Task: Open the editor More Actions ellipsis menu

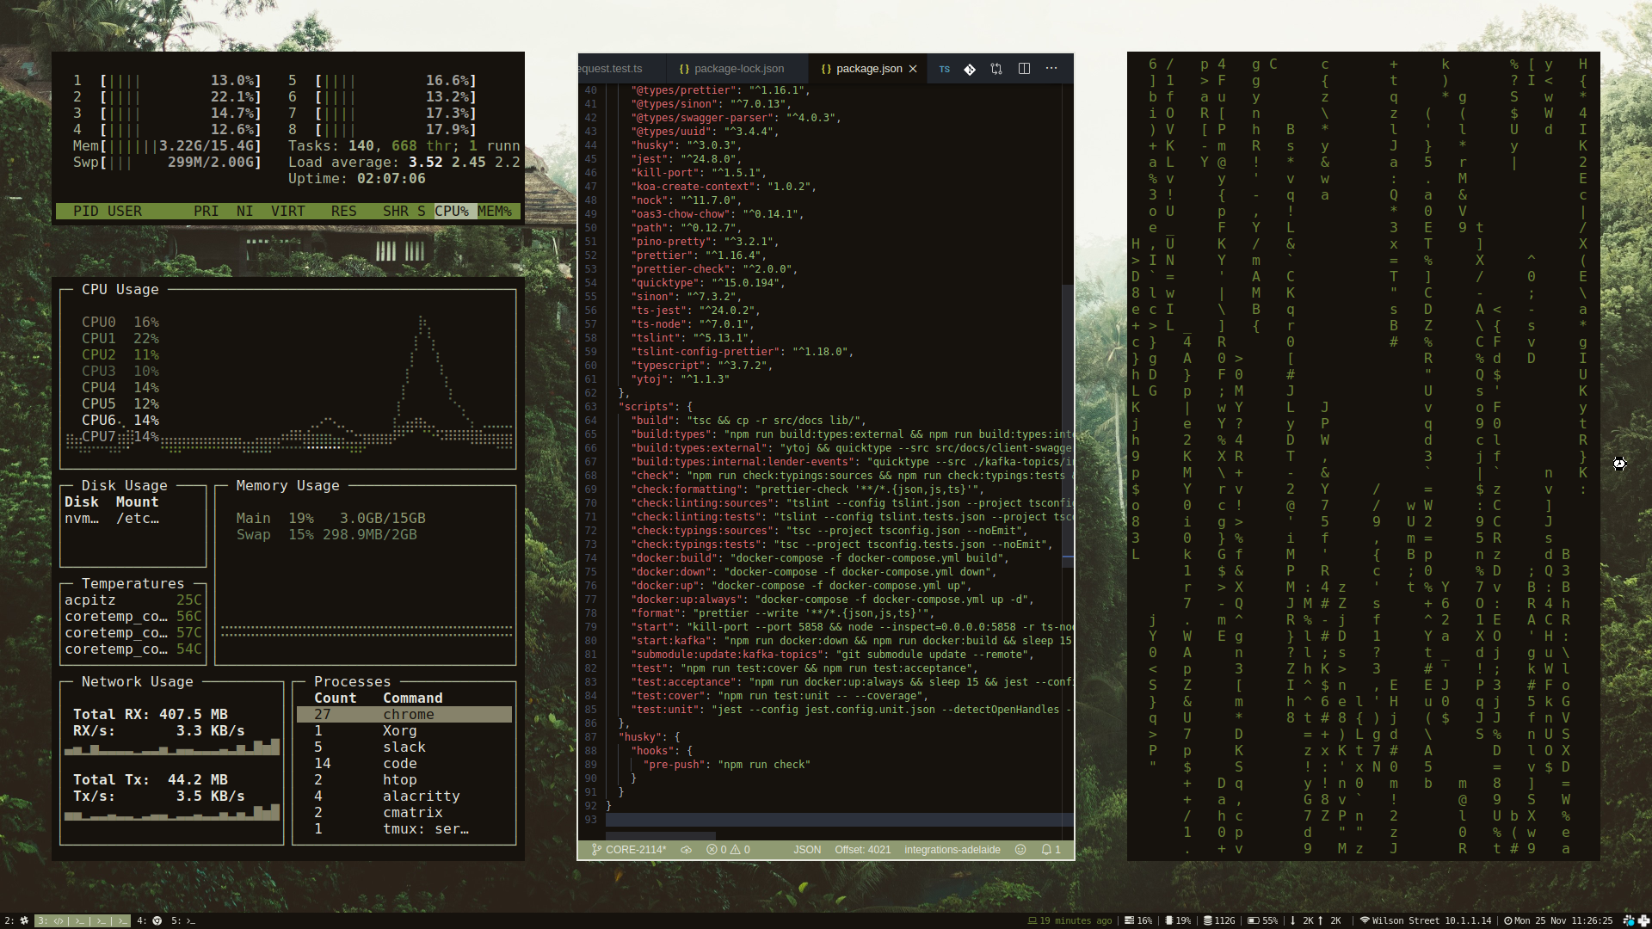Action: [x=1051, y=69]
